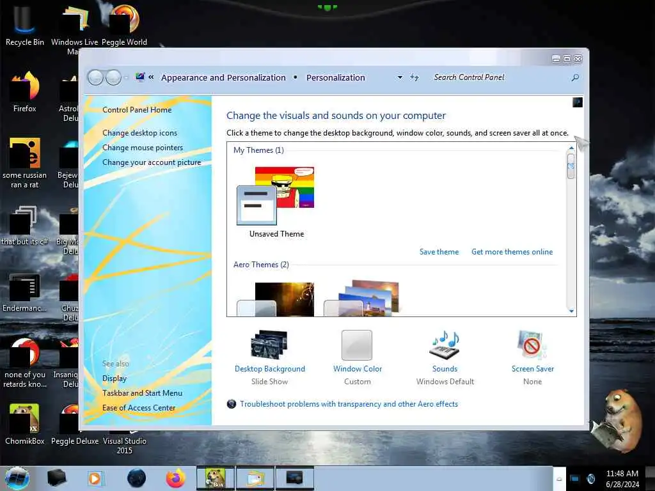Open Ease of Access Center link

click(139, 407)
